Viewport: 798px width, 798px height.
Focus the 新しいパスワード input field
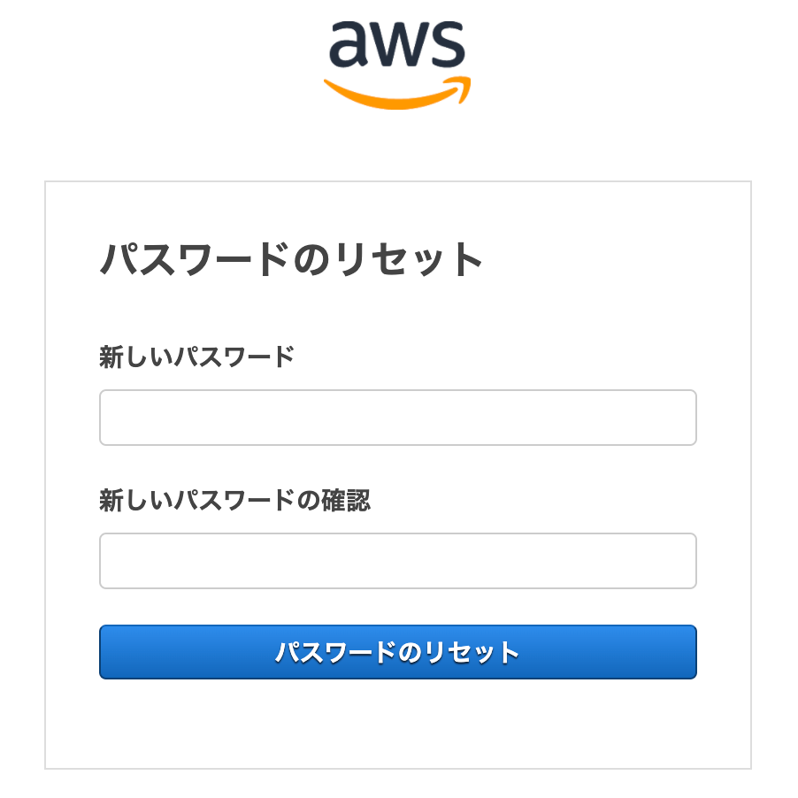(x=398, y=418)
